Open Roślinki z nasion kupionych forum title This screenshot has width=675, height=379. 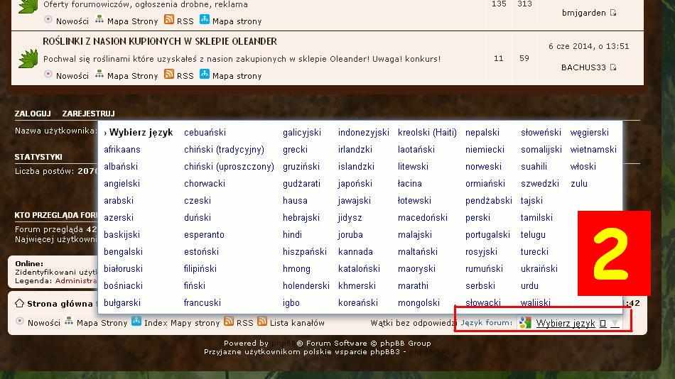(x=160, y=41)
